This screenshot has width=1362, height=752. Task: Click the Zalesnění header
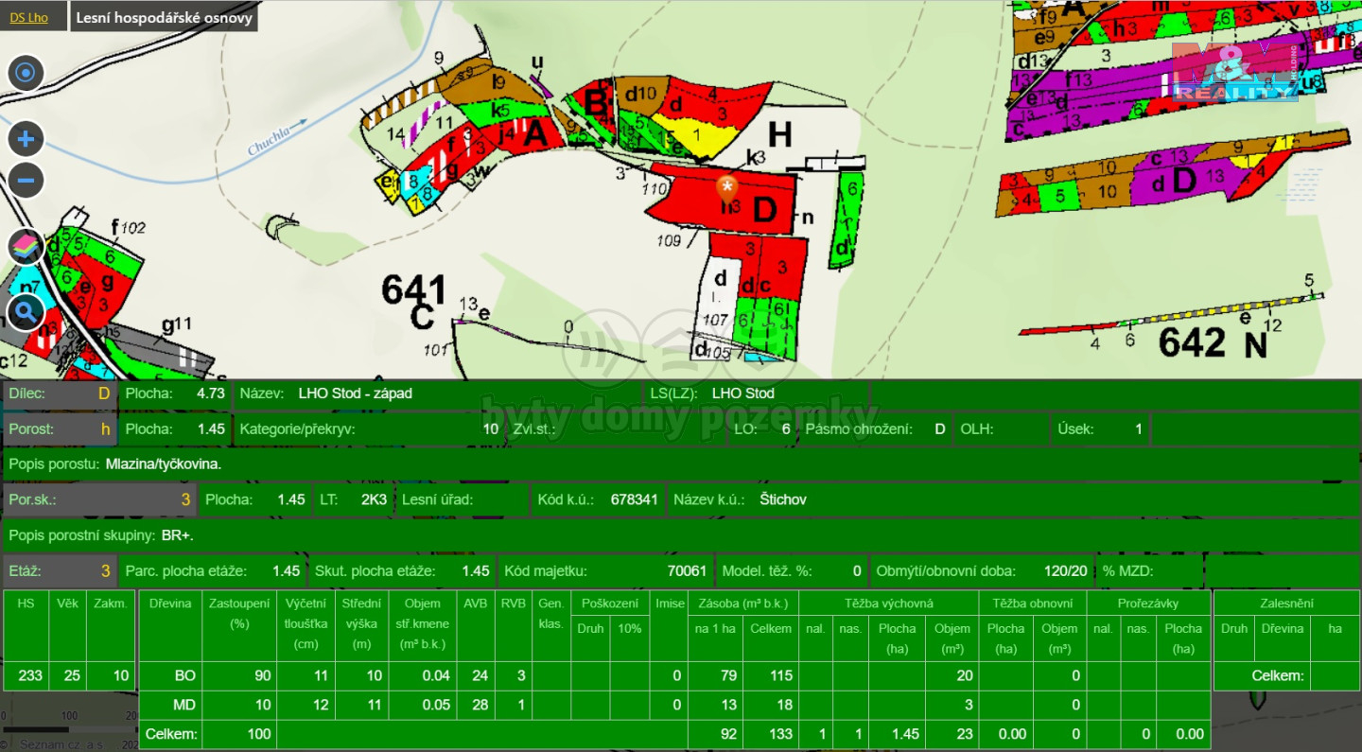1286,603
